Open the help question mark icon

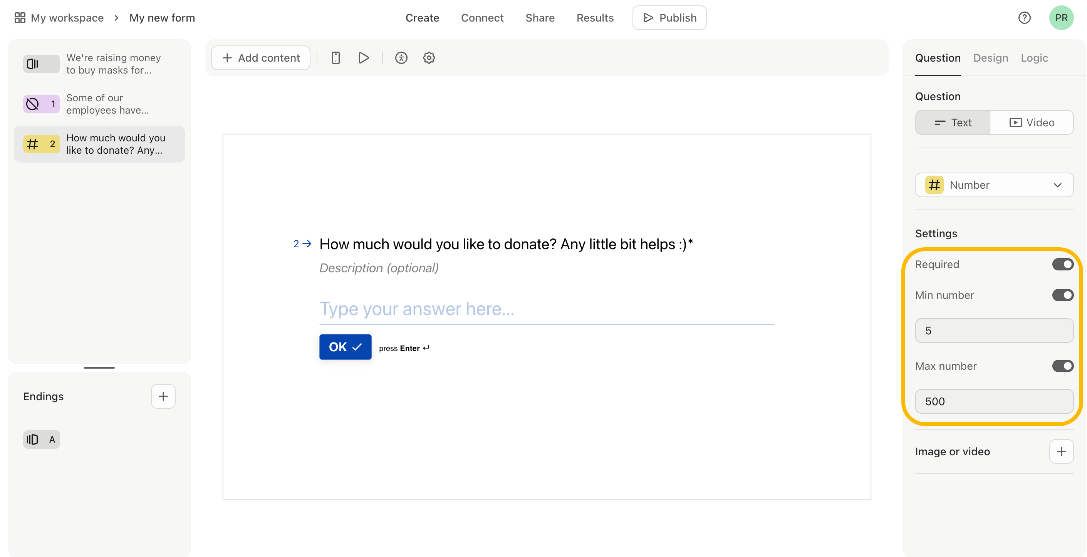click(x=1025, y=18)
